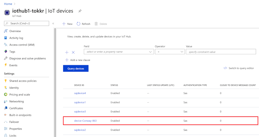Open the Tags menu item
The width and height of the screenshot is (259, 137).
pos(12,52)
